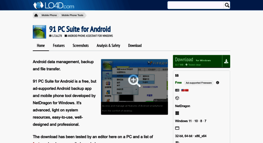Open the Mobile Phone breadcrumb
The width and height of the screenshot is (263, 143).
49,15
